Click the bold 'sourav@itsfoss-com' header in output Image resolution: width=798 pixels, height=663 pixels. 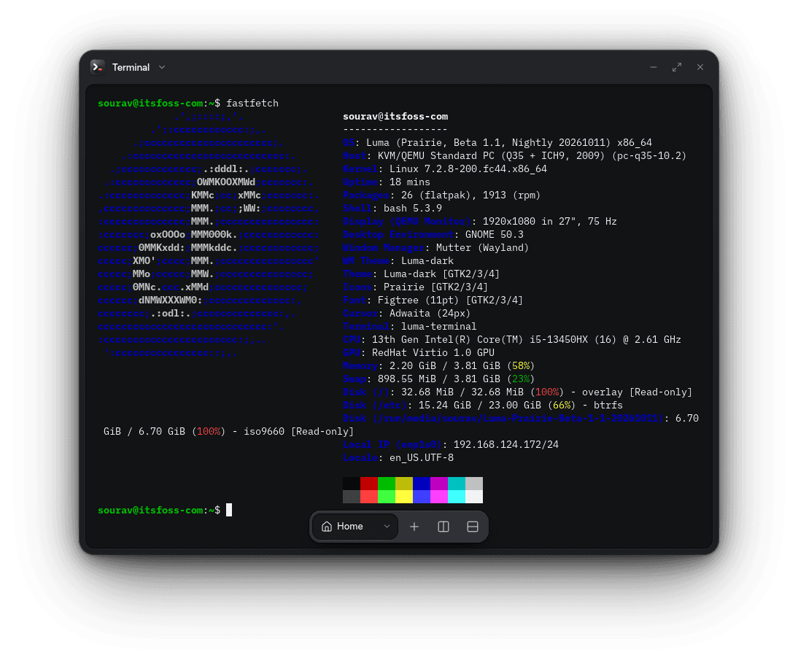395,117
